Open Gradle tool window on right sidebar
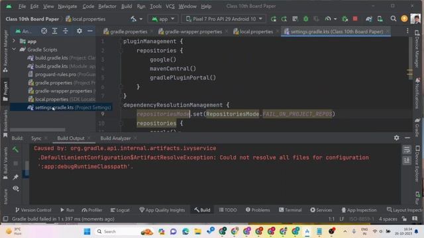This screenshot has width=424, height=238. point(417,127)
